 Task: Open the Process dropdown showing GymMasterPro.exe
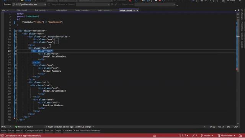point(29,5)
